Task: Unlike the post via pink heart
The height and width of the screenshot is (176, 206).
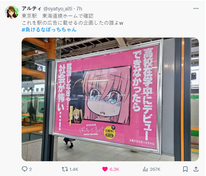Action: 105,169
